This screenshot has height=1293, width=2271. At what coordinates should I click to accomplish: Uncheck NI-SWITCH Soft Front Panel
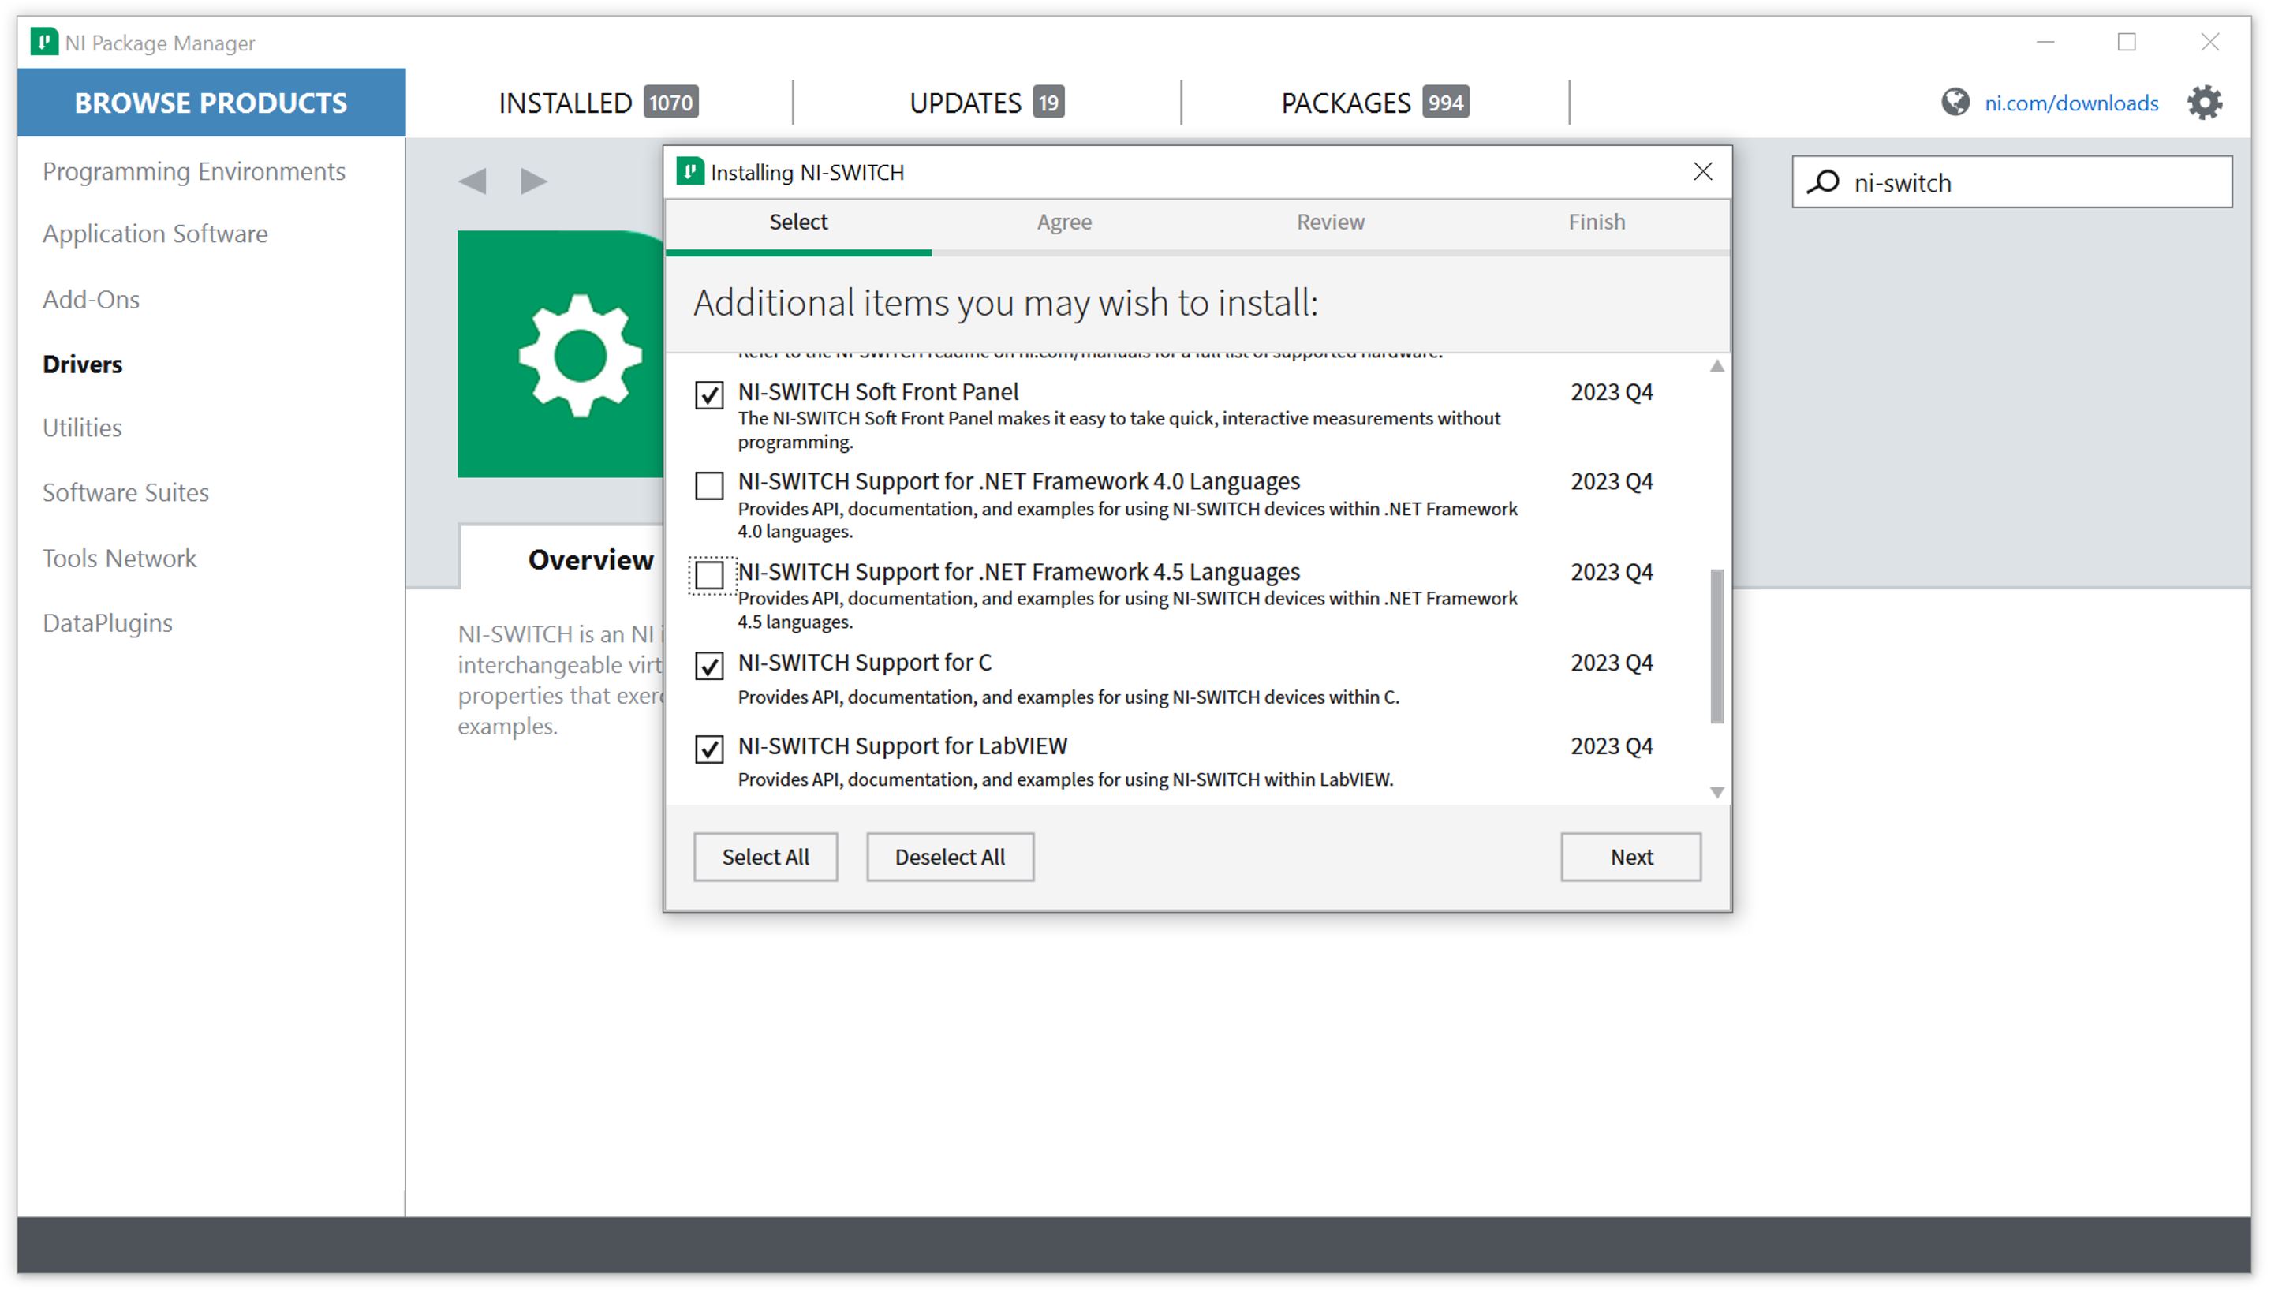(708, 394)
